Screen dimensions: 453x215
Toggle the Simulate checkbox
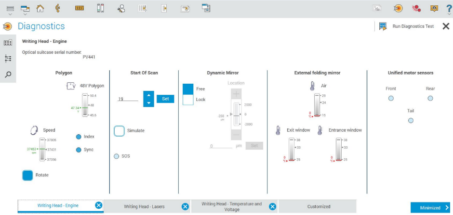point(119,131)
